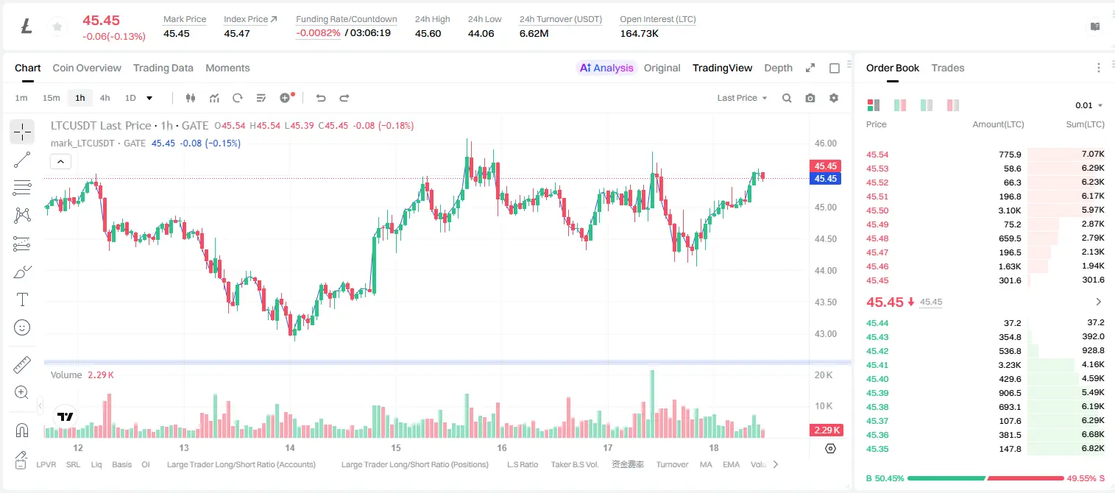Select the 15m timeframe
This screenshot has height=493, width=1115.
coord(51,98)
